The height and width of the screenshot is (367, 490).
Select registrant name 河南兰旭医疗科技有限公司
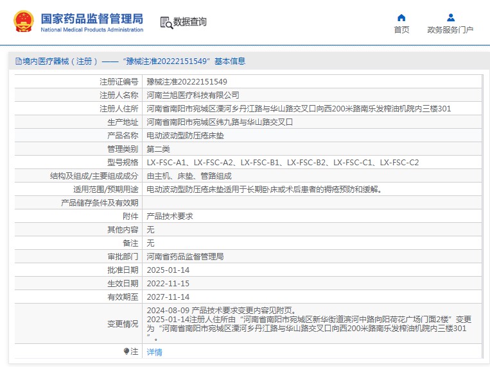[x=193, y=95]
